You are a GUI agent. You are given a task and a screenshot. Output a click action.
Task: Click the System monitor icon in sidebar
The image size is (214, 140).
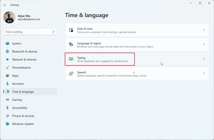[7, 43]
